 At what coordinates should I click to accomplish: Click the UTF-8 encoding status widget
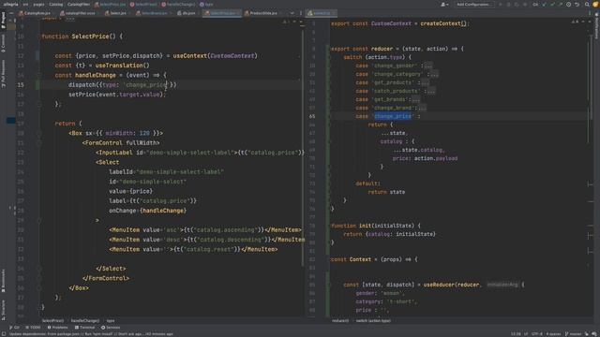pos(537,334)
